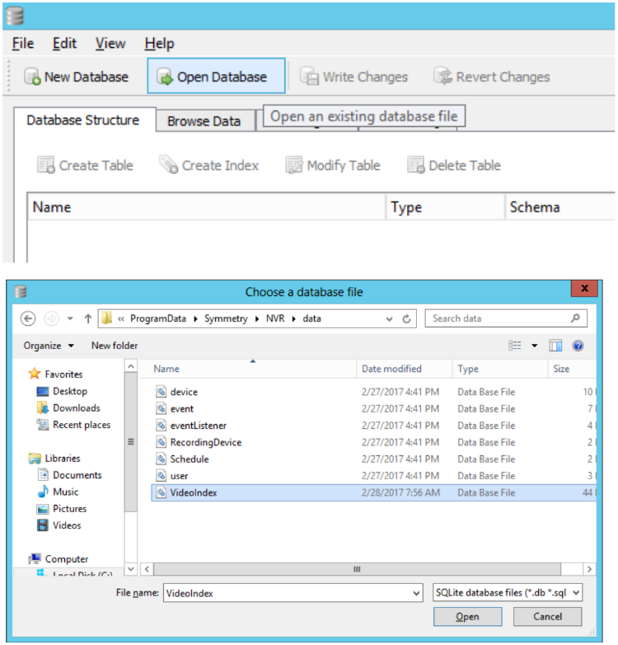The width and height of the screenshot is (618, 645).
Task: Click the Delete Table button
Action: [x=454, y=165]
